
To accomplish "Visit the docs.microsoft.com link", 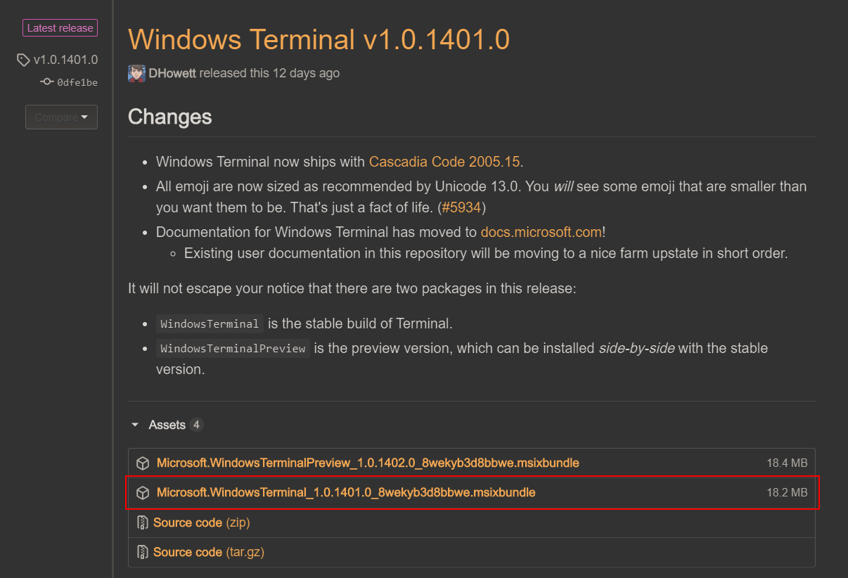I will 541,232.
